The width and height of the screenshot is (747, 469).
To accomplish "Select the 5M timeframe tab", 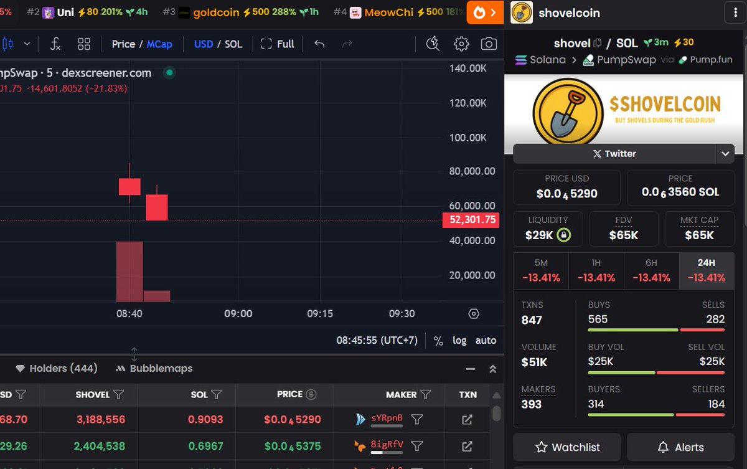I will [541, 271].
